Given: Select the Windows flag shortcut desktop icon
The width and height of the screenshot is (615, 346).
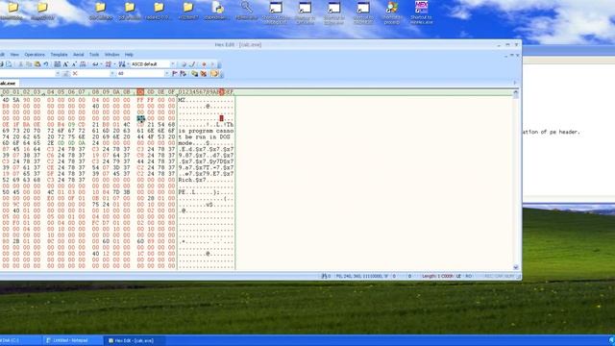Looking at the screenshot, I should (x=392, y=12).
